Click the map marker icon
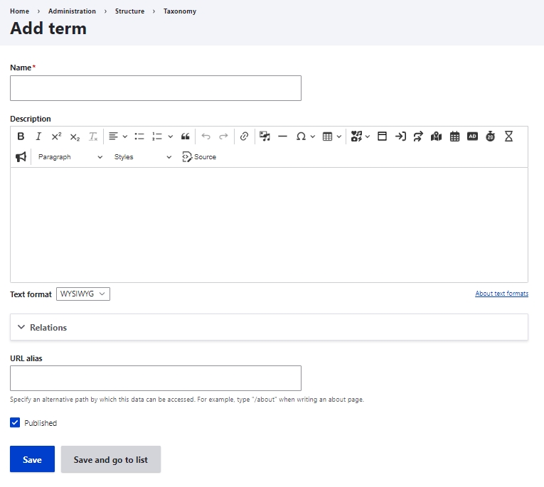 436,137
